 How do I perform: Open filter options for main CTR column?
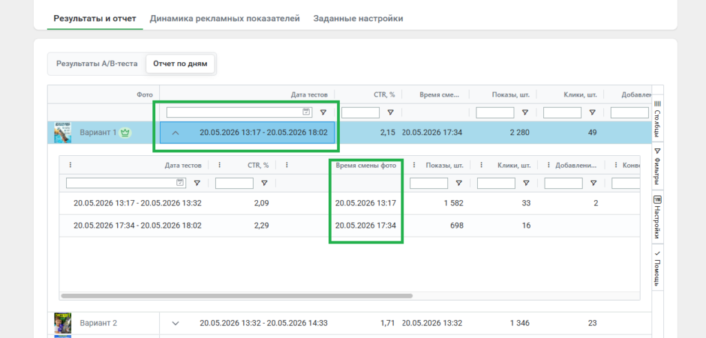coord(390,112)
